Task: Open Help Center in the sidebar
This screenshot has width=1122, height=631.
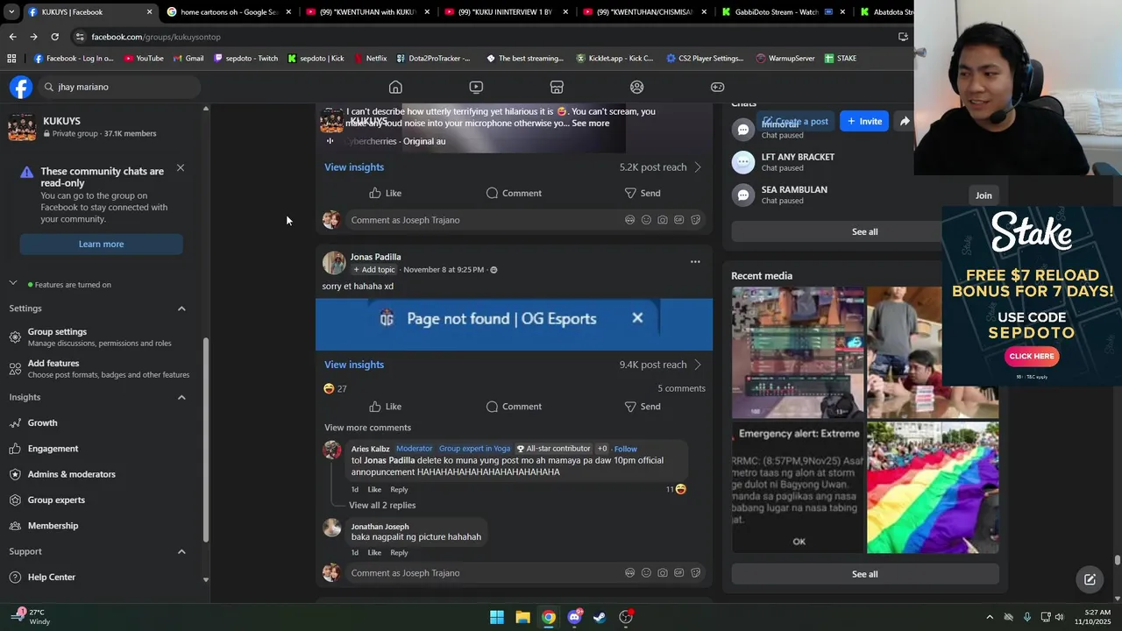Action: pos(52,577)
